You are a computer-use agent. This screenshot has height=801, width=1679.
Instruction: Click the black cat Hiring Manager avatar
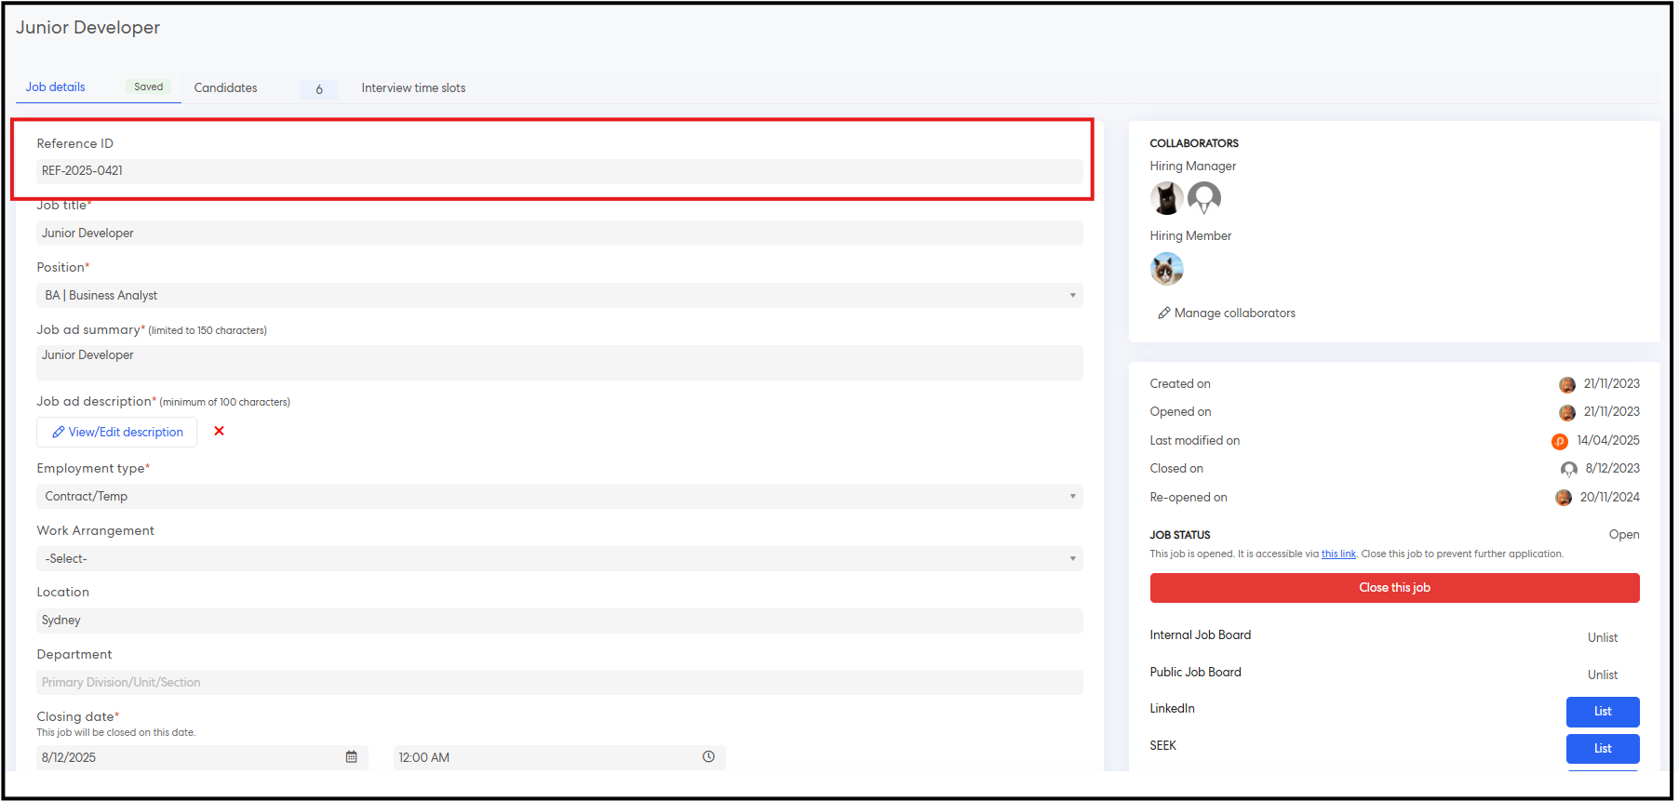coord(1166,198)
